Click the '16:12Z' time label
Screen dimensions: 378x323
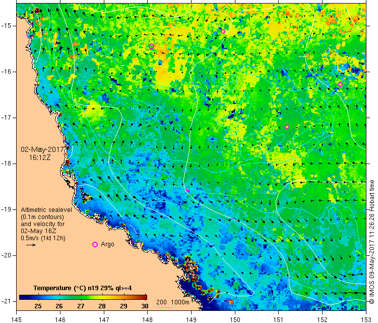[x=40, y=157]
